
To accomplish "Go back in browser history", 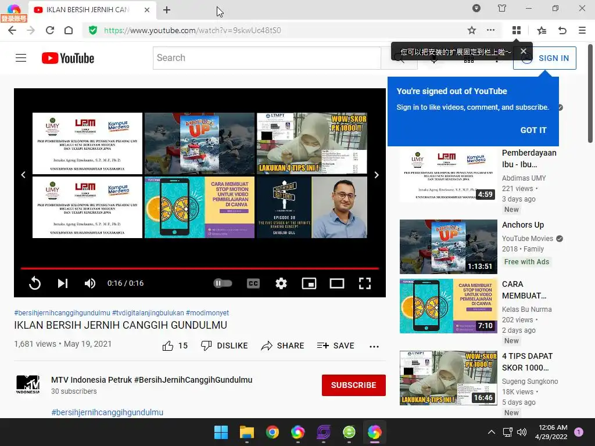I will [x=12, y=30].
